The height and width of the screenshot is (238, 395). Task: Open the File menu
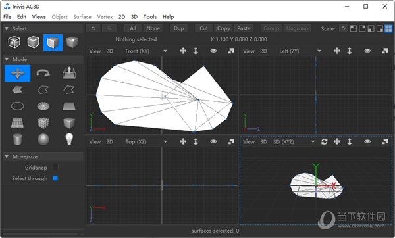click(x=7, y=17)
